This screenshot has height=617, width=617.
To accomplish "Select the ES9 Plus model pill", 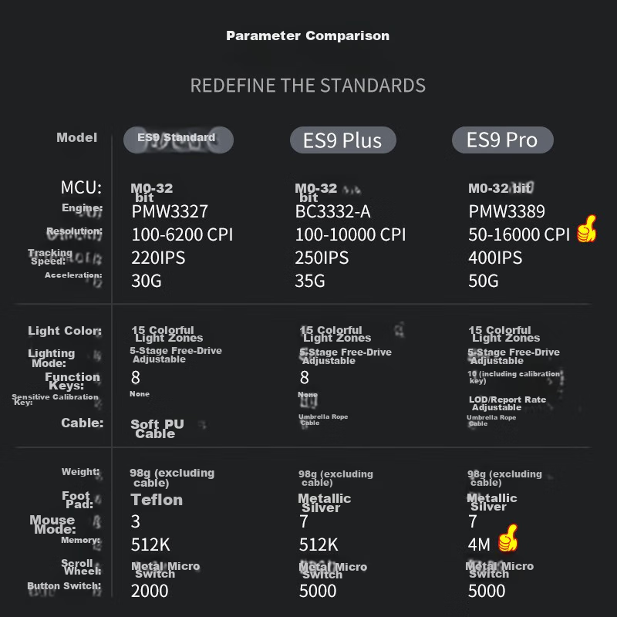I will [x=342, y=140].
